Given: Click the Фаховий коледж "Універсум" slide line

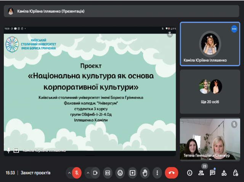Looking at the screenshot, I should click(x=91, y=103).
